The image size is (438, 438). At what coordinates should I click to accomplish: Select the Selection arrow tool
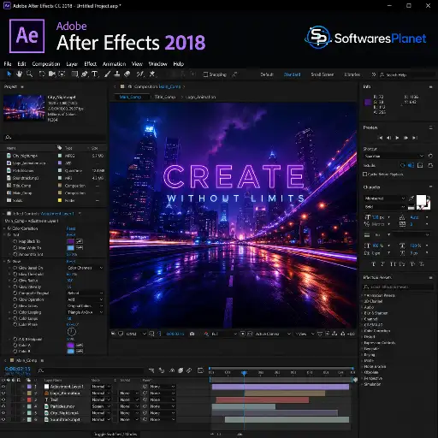coord(9,74)
